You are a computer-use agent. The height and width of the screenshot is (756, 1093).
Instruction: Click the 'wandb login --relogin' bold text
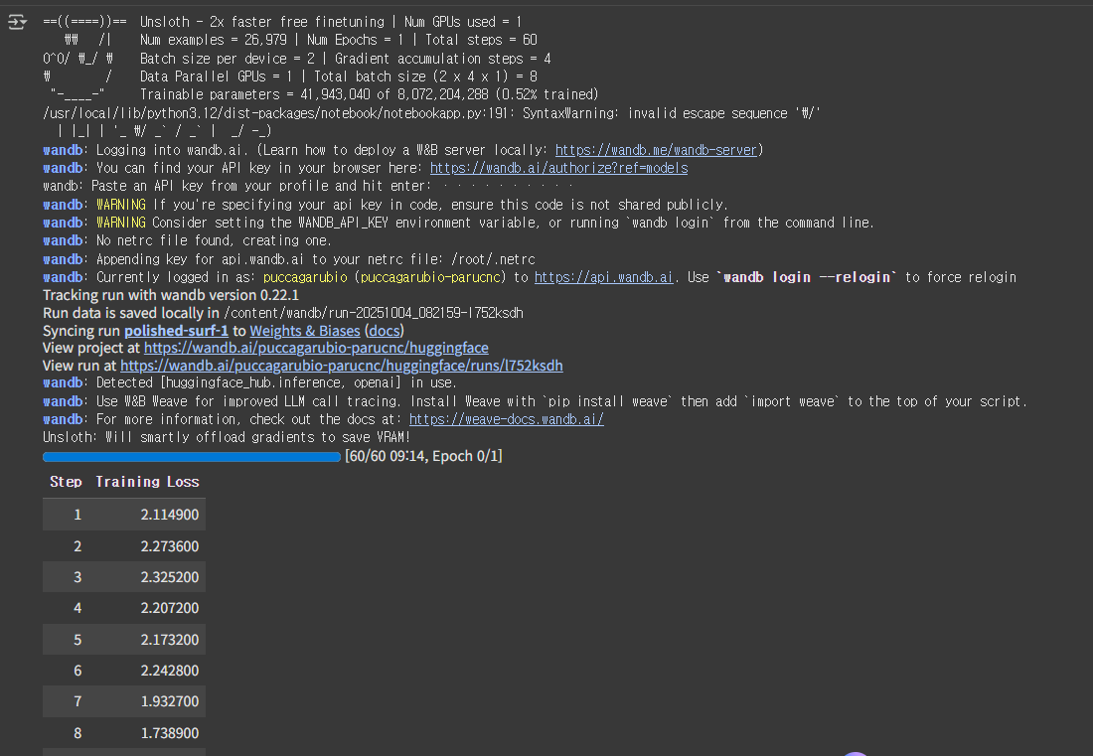[x=807, y=277]
